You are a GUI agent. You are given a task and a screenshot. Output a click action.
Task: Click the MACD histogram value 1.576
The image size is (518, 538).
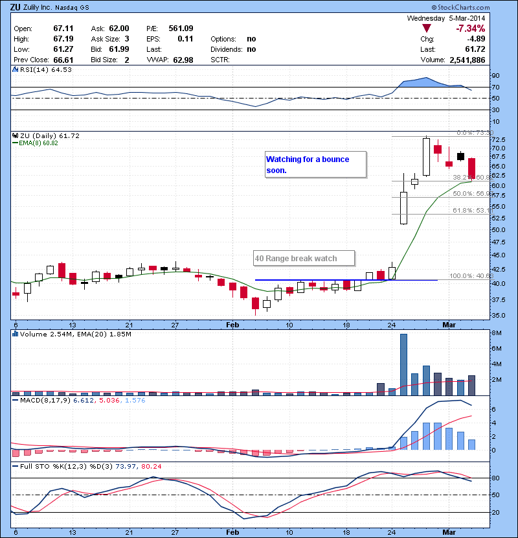click(135, 401)
